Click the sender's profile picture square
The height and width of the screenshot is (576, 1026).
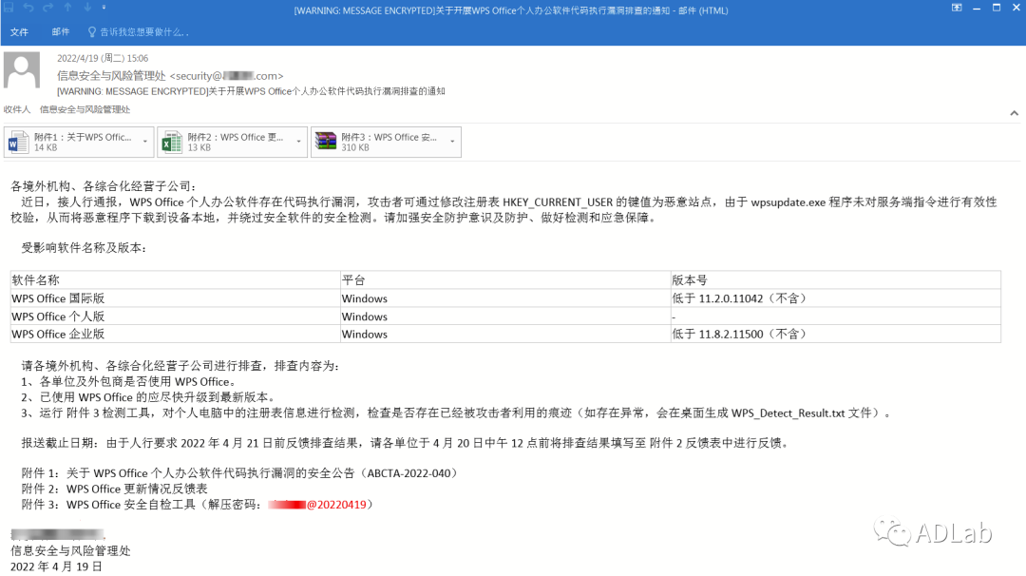(x=20, y=71)
